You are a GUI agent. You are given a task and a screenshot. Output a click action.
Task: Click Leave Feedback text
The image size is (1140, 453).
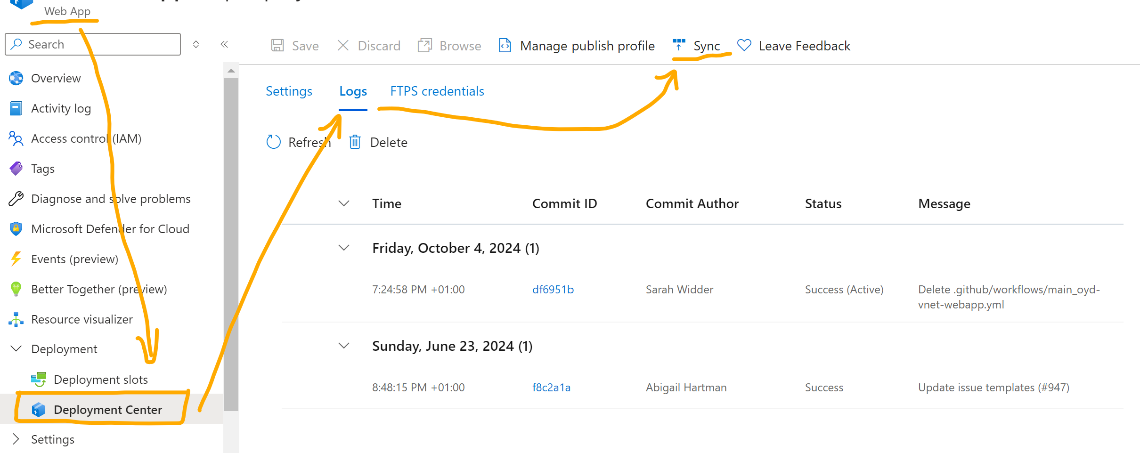coord(805,46)
